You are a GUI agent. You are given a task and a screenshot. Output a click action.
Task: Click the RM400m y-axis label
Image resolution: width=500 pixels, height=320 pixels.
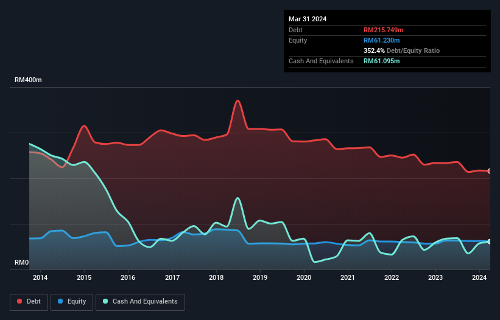coord(28,80)
